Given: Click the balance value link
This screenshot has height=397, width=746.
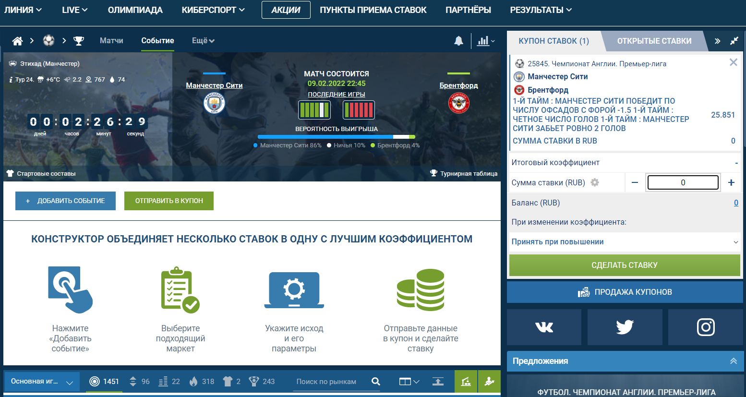Looking at the screenshot, I should tap(736, 203).
